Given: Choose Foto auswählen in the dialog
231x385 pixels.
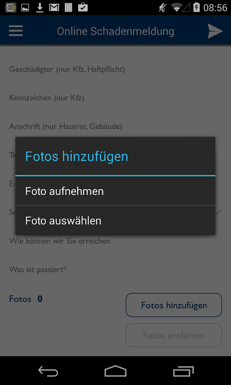Looking at the screenshot, I should pyautogui.click(x=115, y=220).
